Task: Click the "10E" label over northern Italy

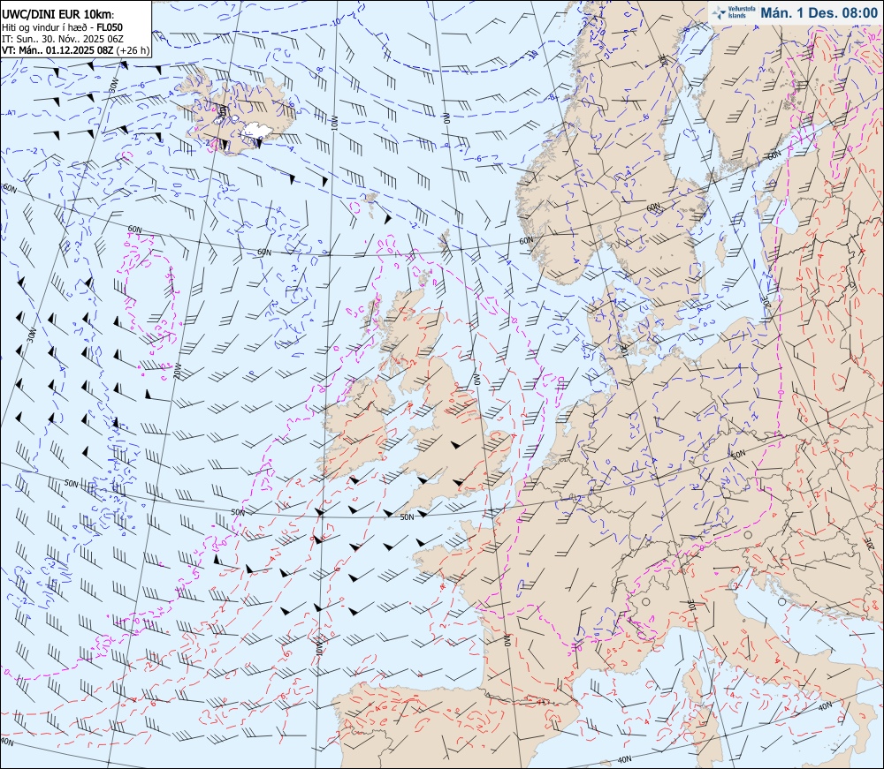Action: pyautogui.click(x=692, y=606)
